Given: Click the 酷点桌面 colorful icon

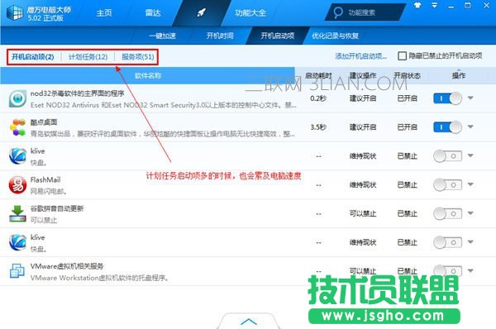Looking at the screenshot, I should tap(17, 127).
